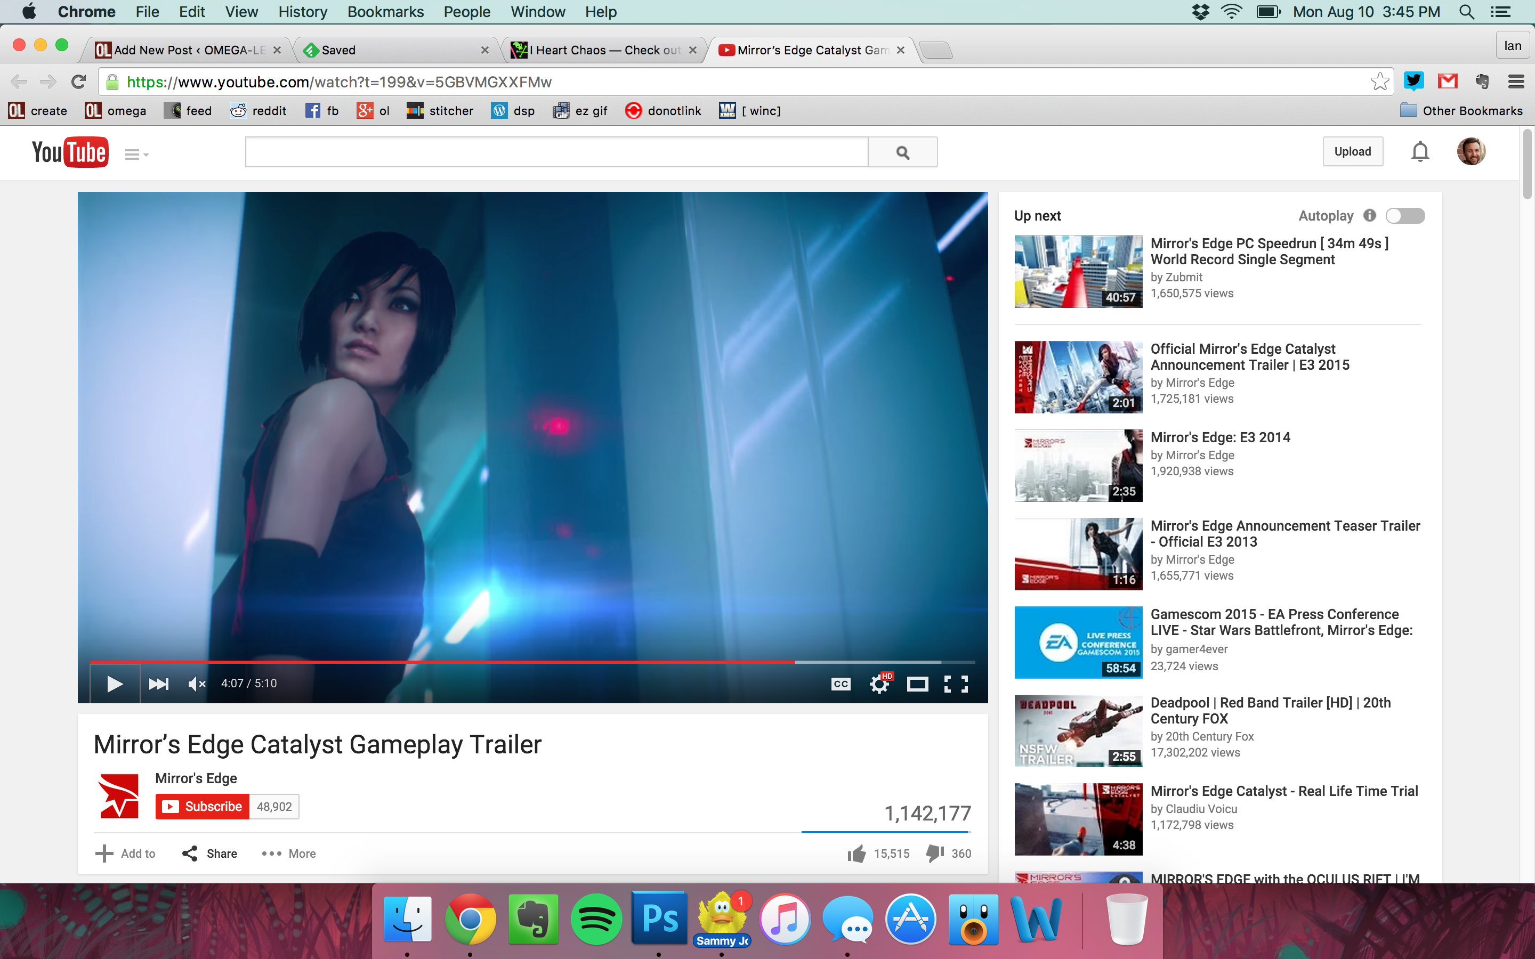The image size is (1535, 959).
Task: Open the YouTube guide menu dropdown
Action: tap(136, 154)
